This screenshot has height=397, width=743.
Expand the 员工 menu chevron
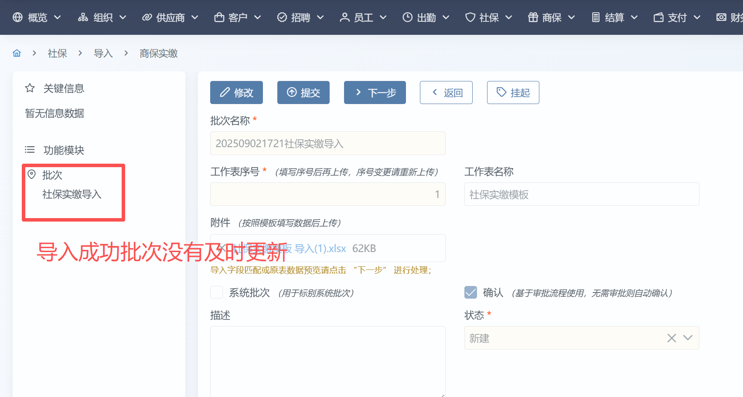[383, 17]
